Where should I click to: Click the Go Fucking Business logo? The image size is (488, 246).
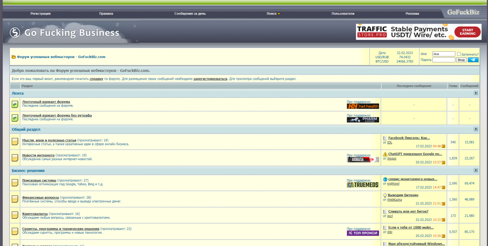coord(64,33)
